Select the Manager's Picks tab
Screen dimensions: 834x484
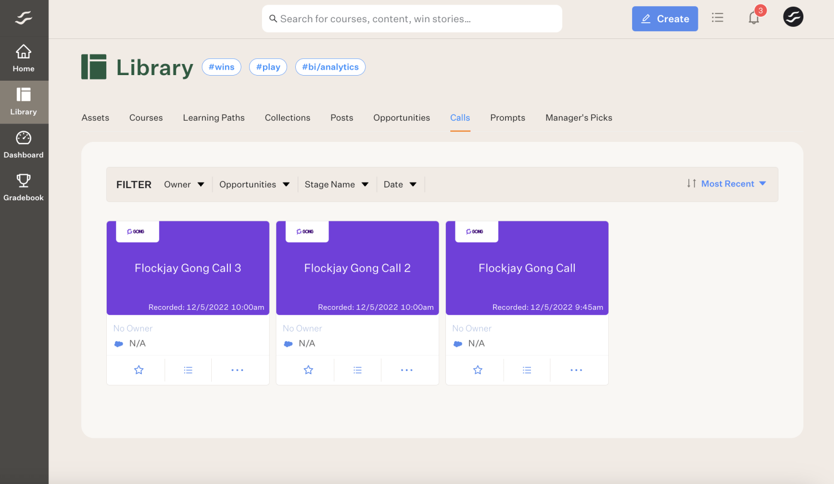point(578,118)
